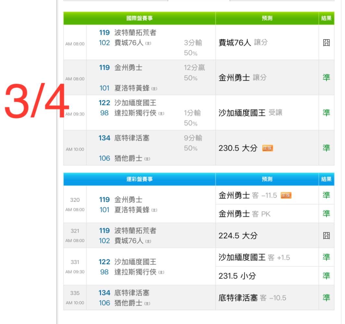Click the prediction 沙加緬度國王 客 +1.5

click(254, 257)
